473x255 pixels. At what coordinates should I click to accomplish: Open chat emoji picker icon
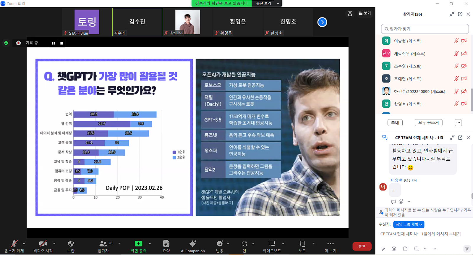pos(394,249)
